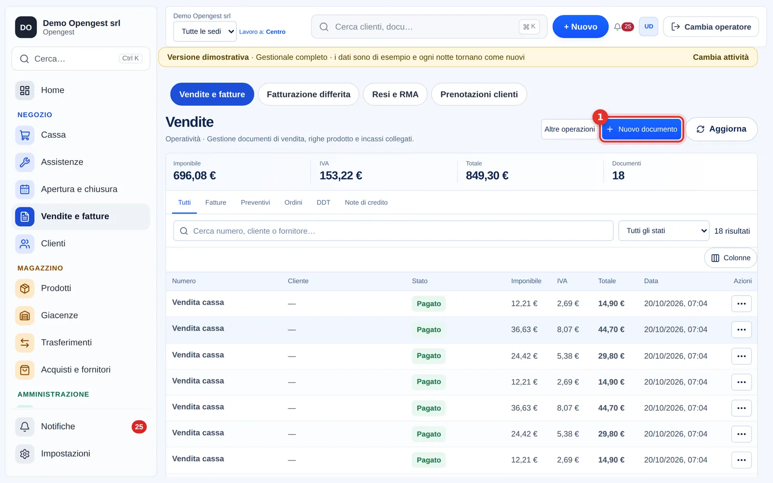The image size is (773, 483).
Task: Show the Ordini tab
Action: tap(293, 203)
